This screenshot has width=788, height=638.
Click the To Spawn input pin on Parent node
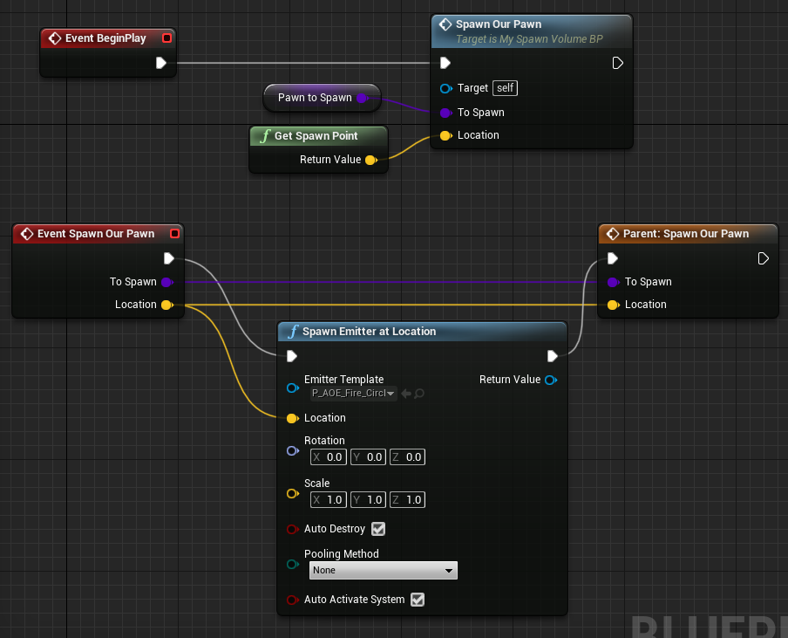click(613, 282)
